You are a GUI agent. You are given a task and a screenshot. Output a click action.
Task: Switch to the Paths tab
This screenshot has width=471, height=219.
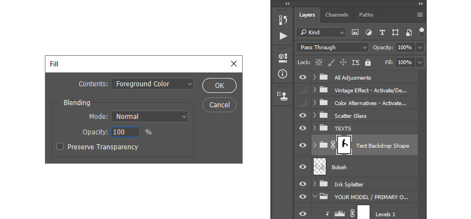pos(366,15)
